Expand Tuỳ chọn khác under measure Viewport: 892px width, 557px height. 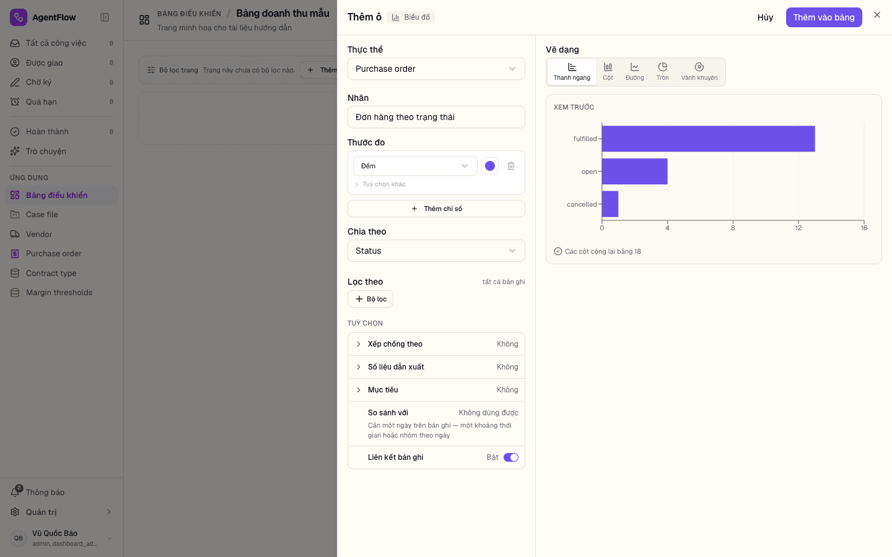coord(380,184)
